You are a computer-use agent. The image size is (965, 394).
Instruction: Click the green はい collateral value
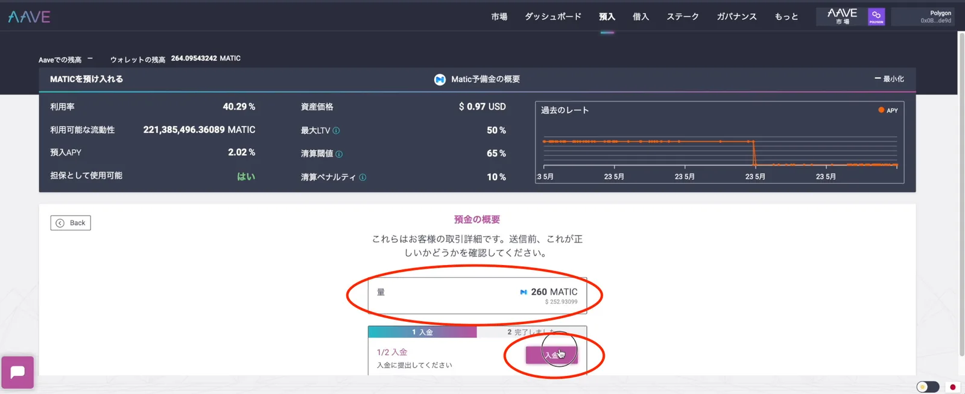246,177
